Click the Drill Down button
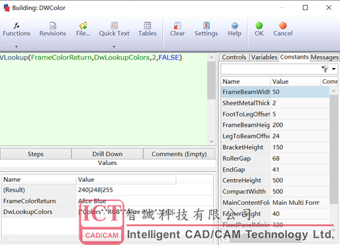This screenshot has height=245, width=340. coord(107,154)
